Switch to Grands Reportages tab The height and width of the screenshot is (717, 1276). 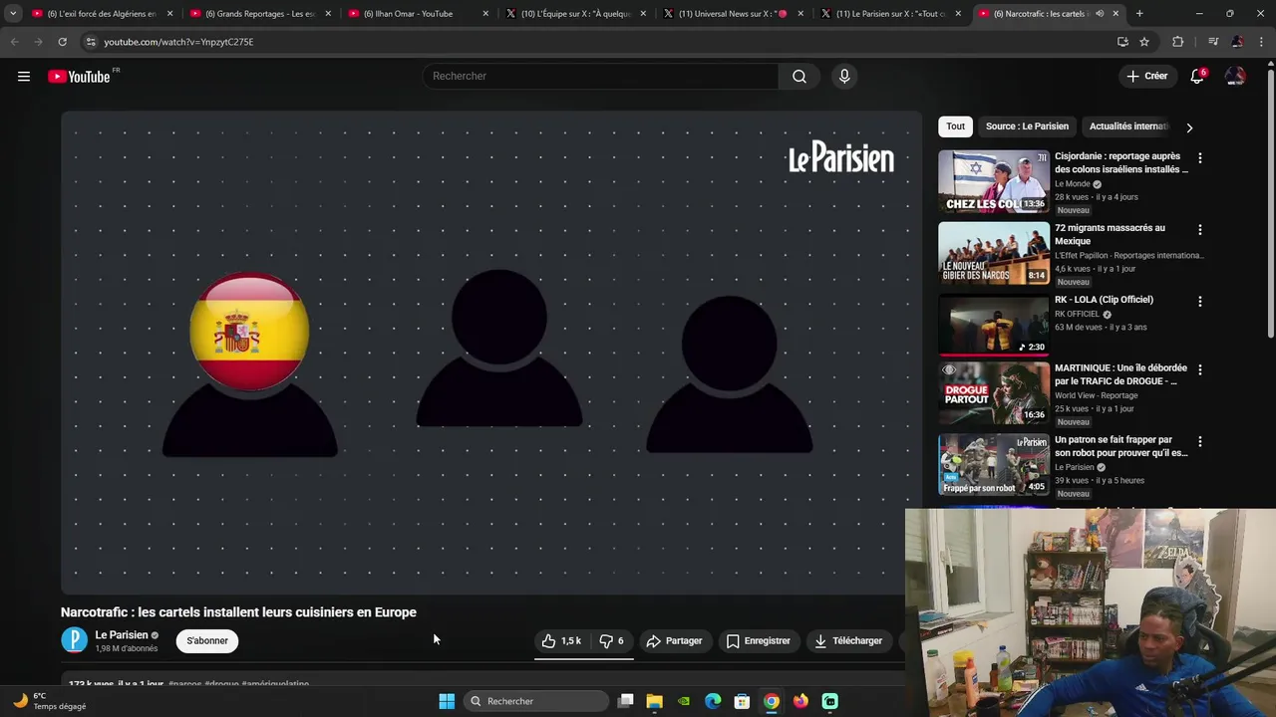tap(259, 14)
